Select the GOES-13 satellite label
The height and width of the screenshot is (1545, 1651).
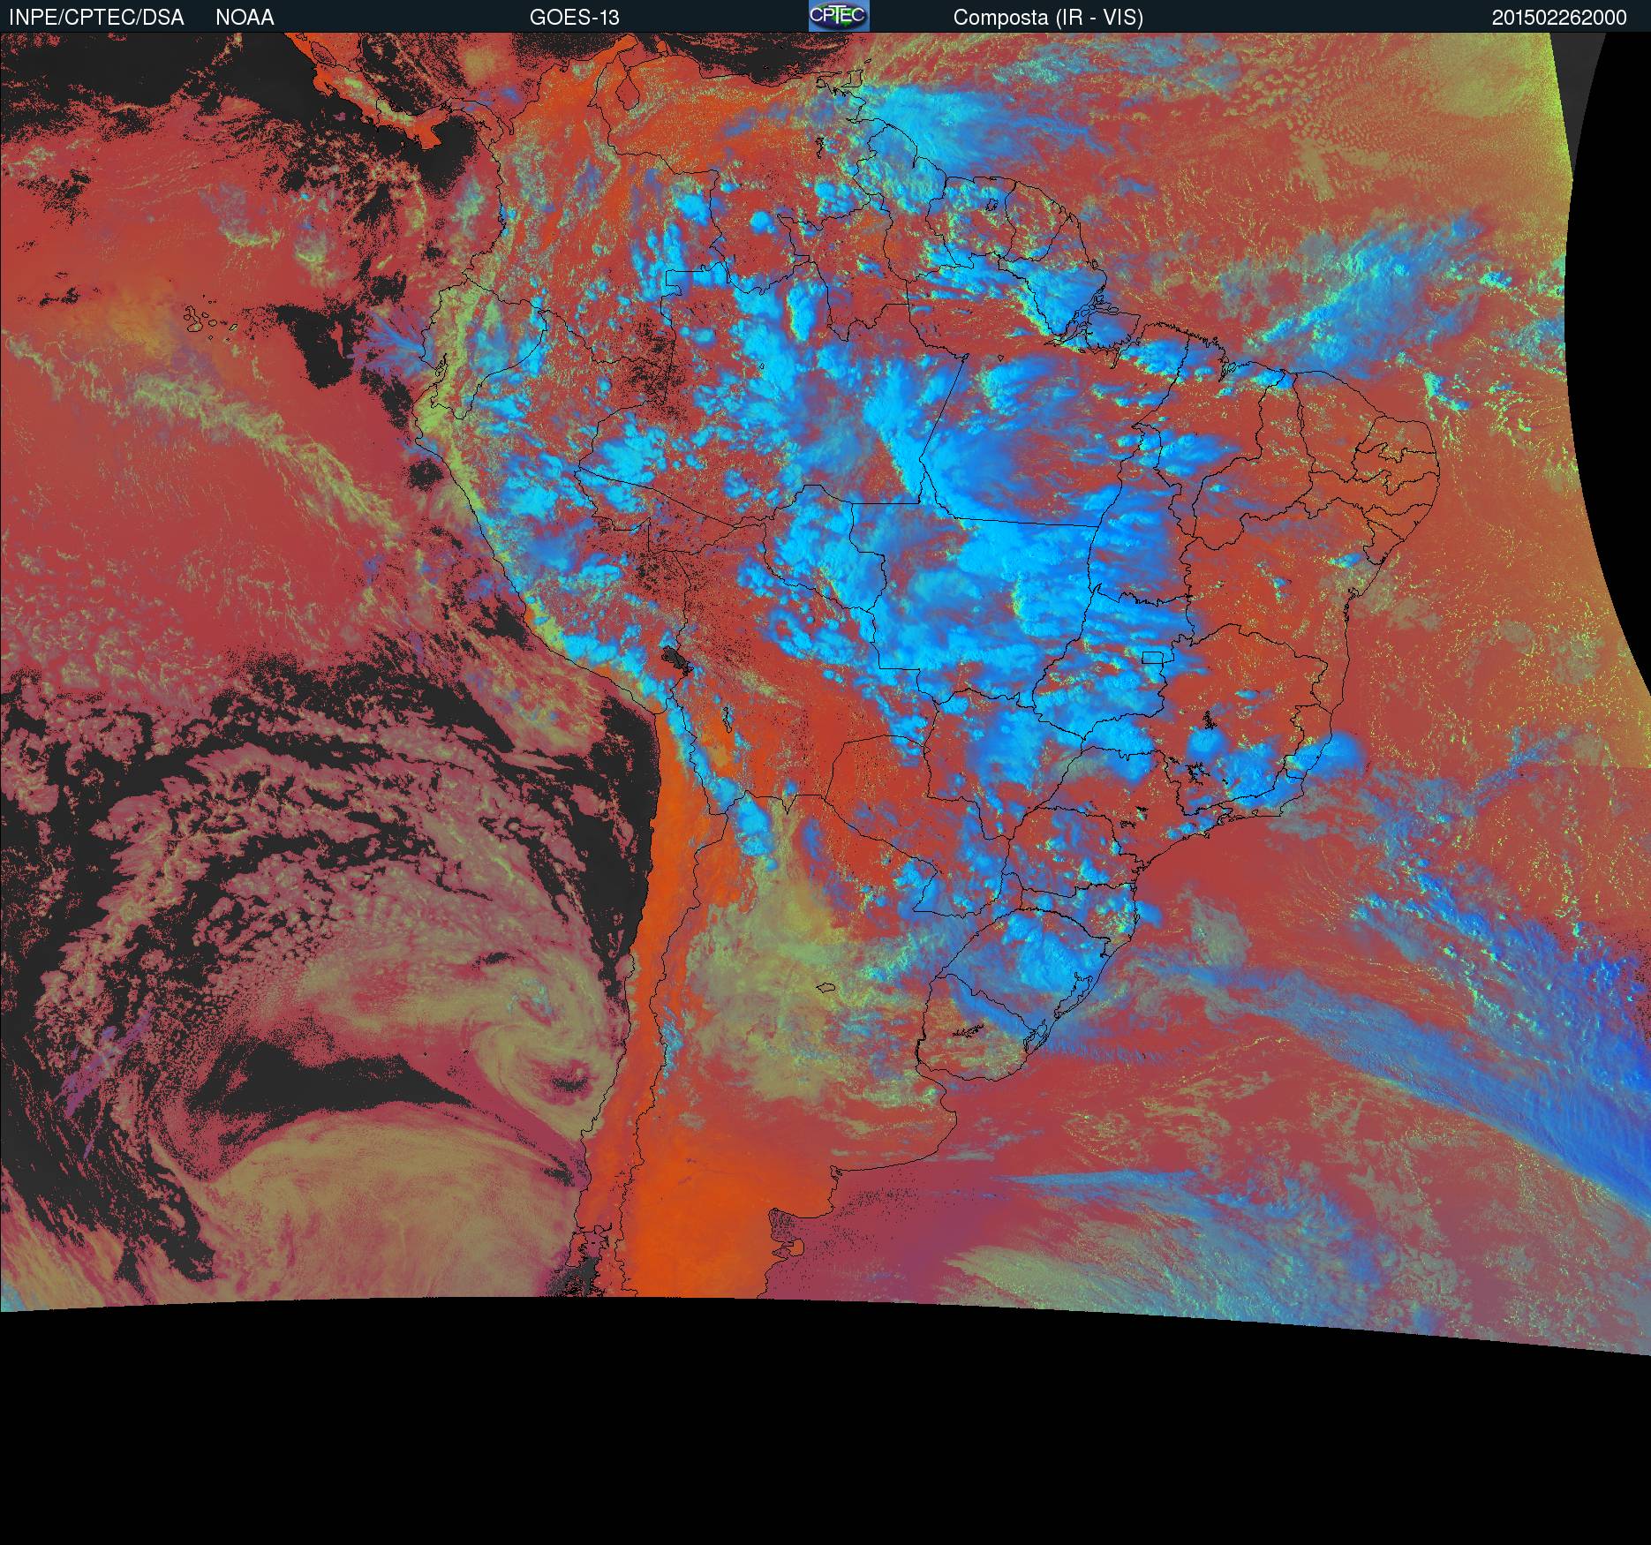[x=574, y=18]
